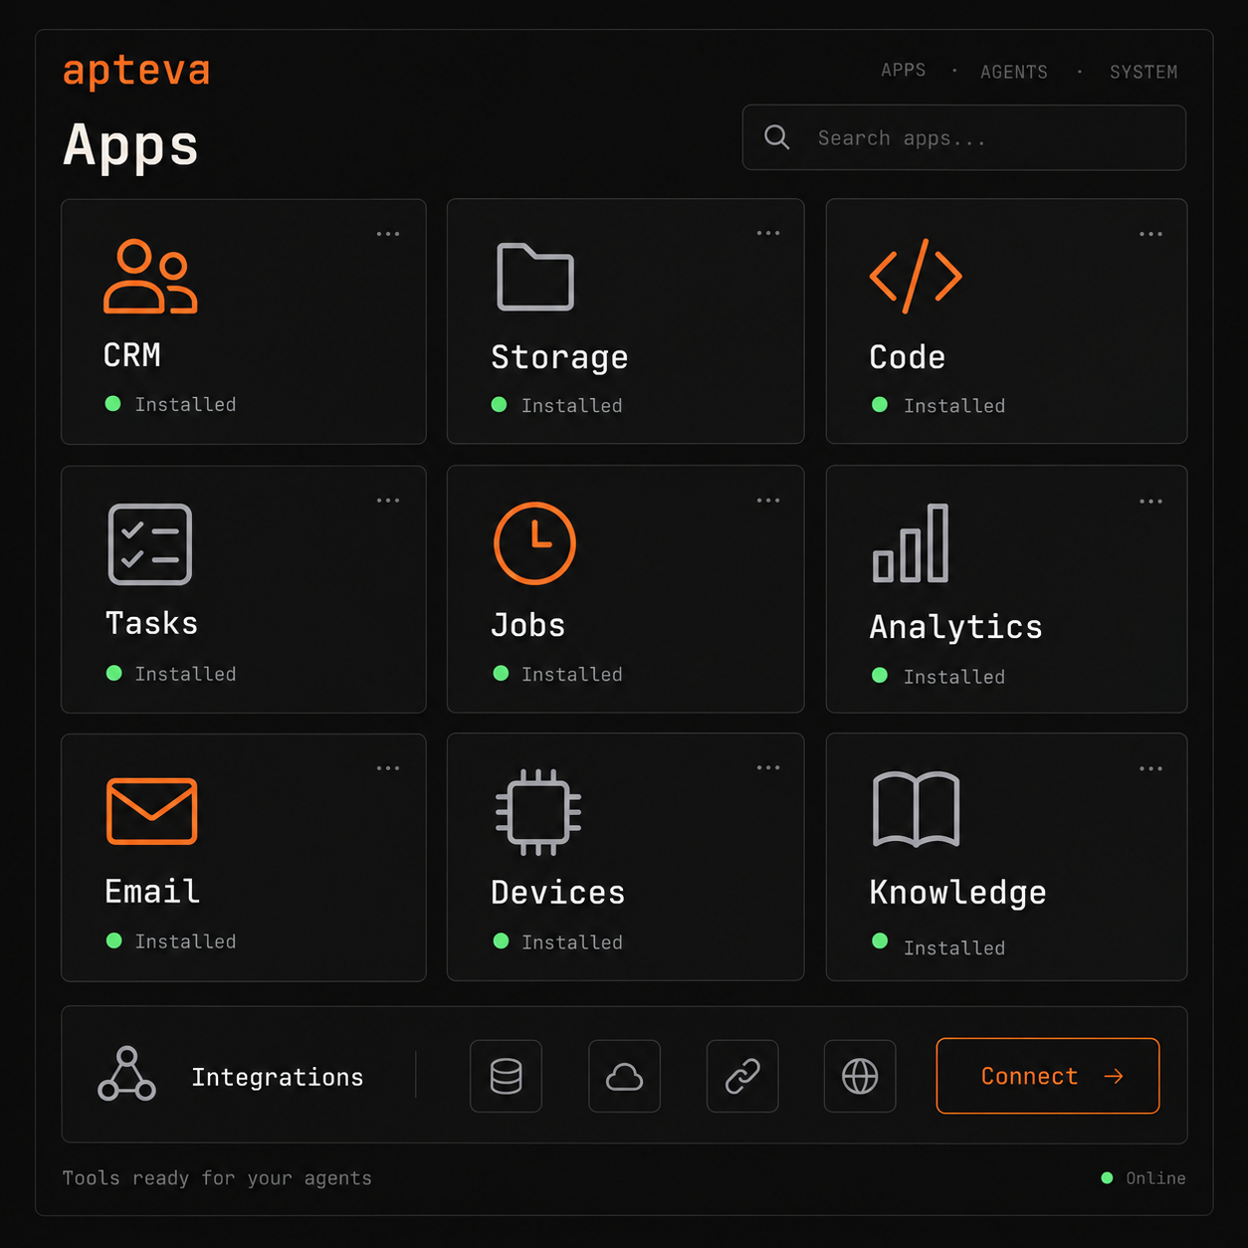Click Installed status under Code
Screen dimensions: 1248x1248
[938, 405]
